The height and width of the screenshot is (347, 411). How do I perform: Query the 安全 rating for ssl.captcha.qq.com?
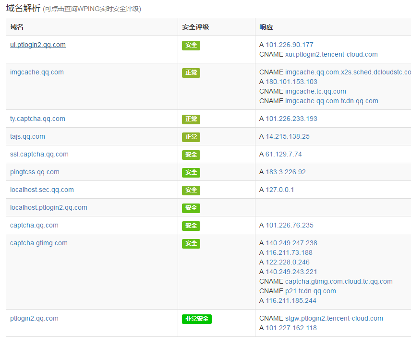pyautogui.click(x=191, y=155)
